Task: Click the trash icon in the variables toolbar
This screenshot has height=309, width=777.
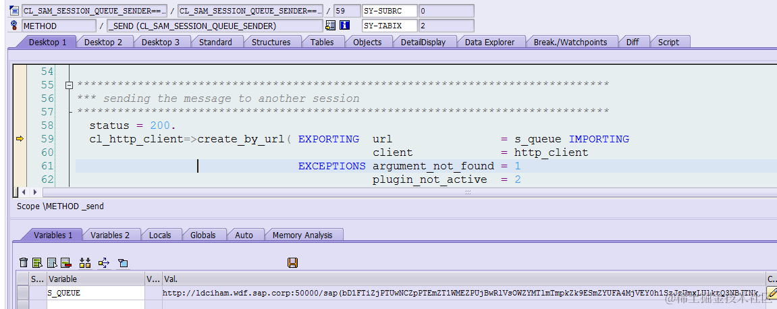Action: coord(24,262)
